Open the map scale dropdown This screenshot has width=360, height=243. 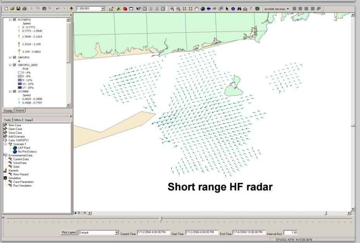click(x=103, y=9)
